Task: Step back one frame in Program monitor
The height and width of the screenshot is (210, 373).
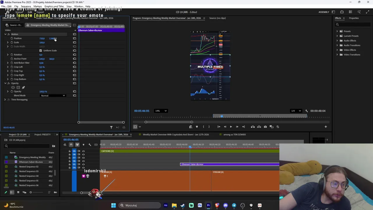Action: (x=225, y=127)
